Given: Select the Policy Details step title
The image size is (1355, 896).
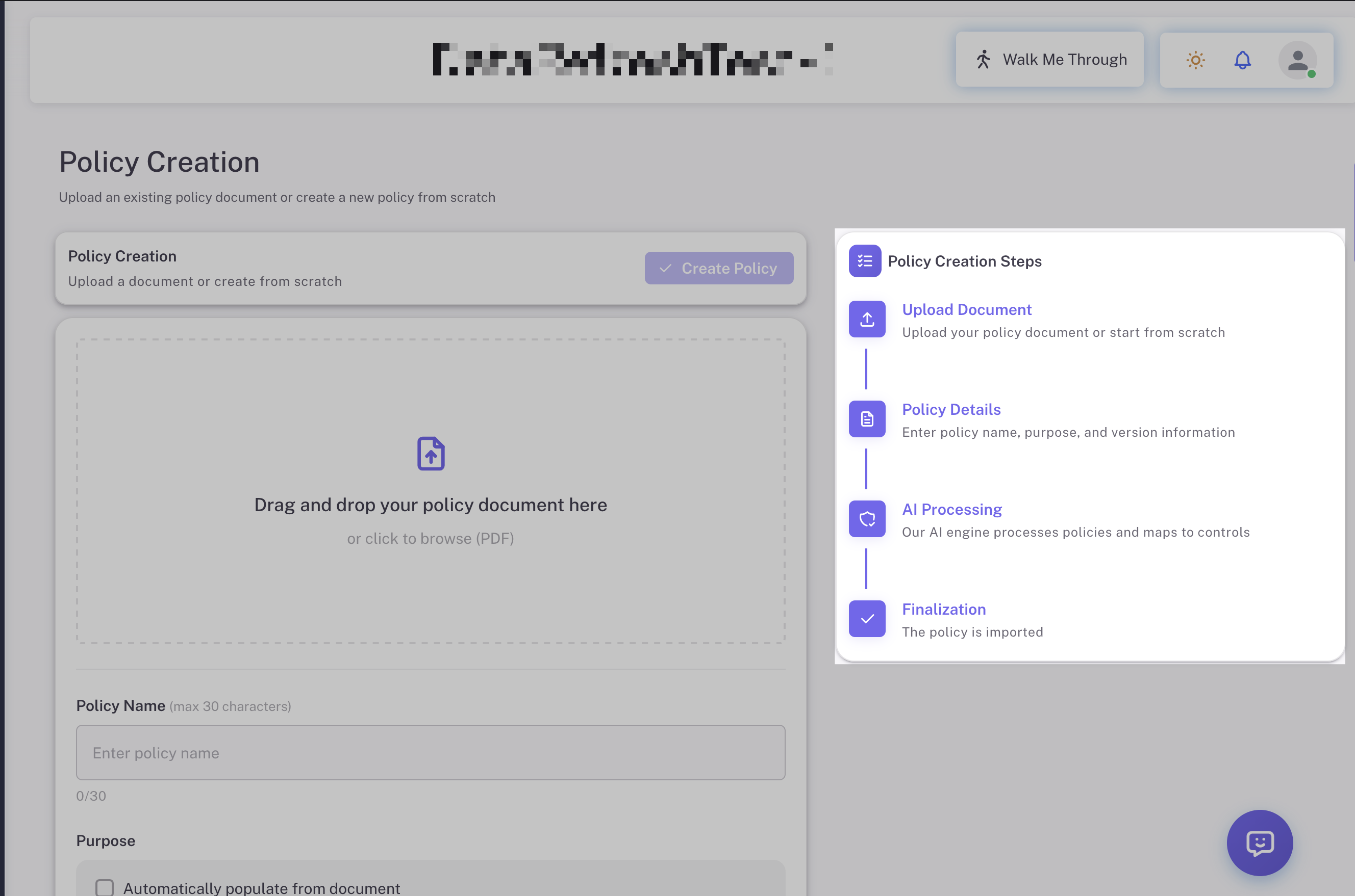Looking at the screenshot, I should pos(950,410).
